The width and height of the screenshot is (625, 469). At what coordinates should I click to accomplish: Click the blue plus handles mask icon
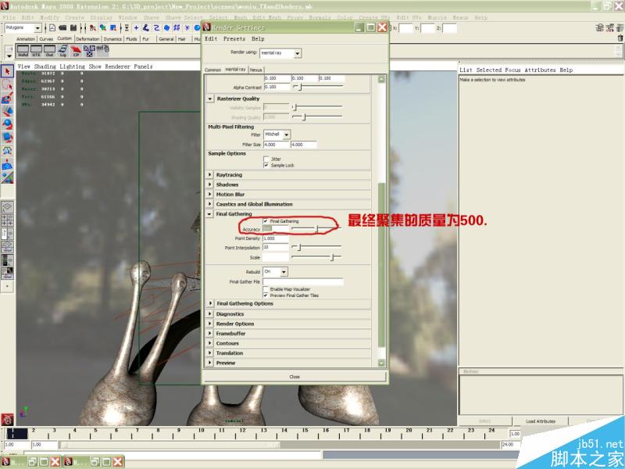pos(136,28)
